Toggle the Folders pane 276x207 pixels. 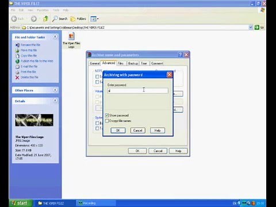[78, 18]
